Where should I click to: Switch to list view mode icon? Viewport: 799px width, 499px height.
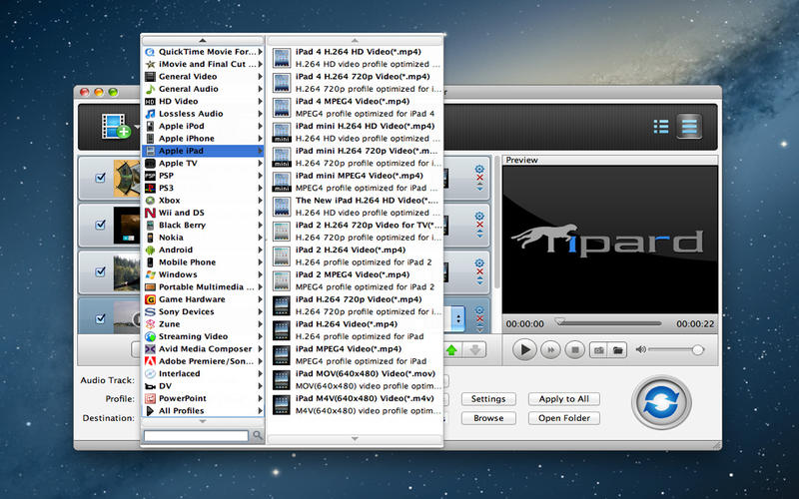tap(661, 127)
